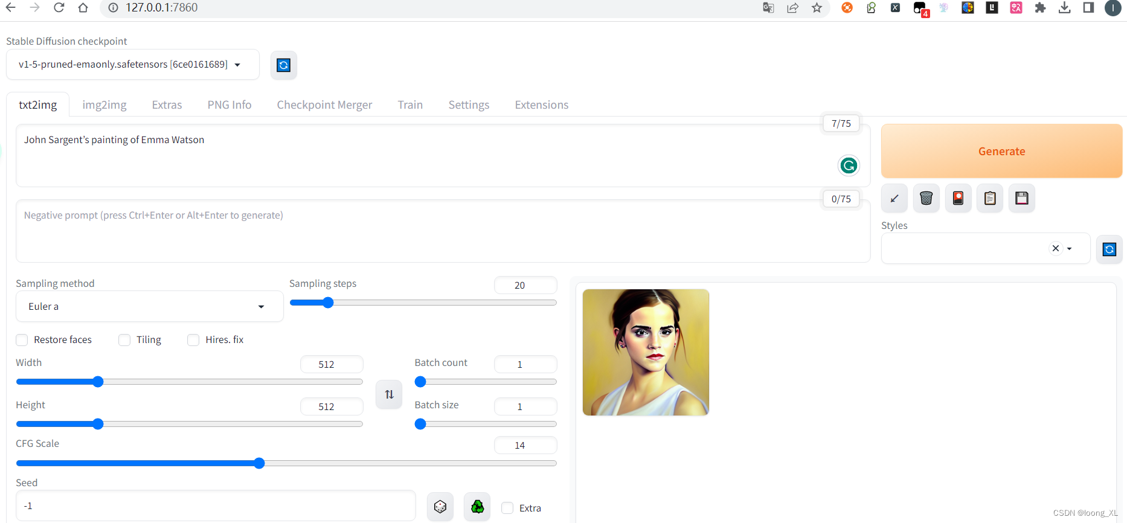Open extra networks card icon
This screenshot has height=523, width=1127.
(x=958, y=198)
